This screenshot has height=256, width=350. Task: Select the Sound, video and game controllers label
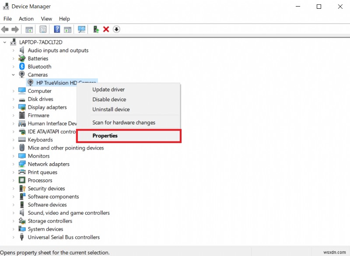pyautogui.click(x=69, y=213)
